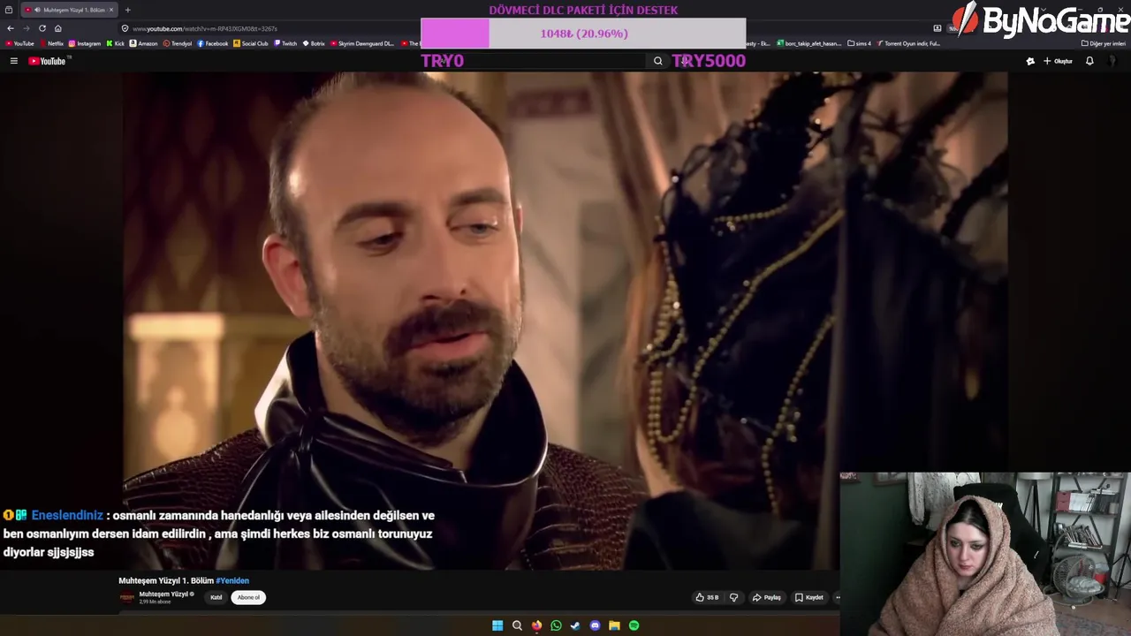The width and height of the screenshot is (1131, 636).
Task: Click the site security lock icon
Action: [125, 28]
